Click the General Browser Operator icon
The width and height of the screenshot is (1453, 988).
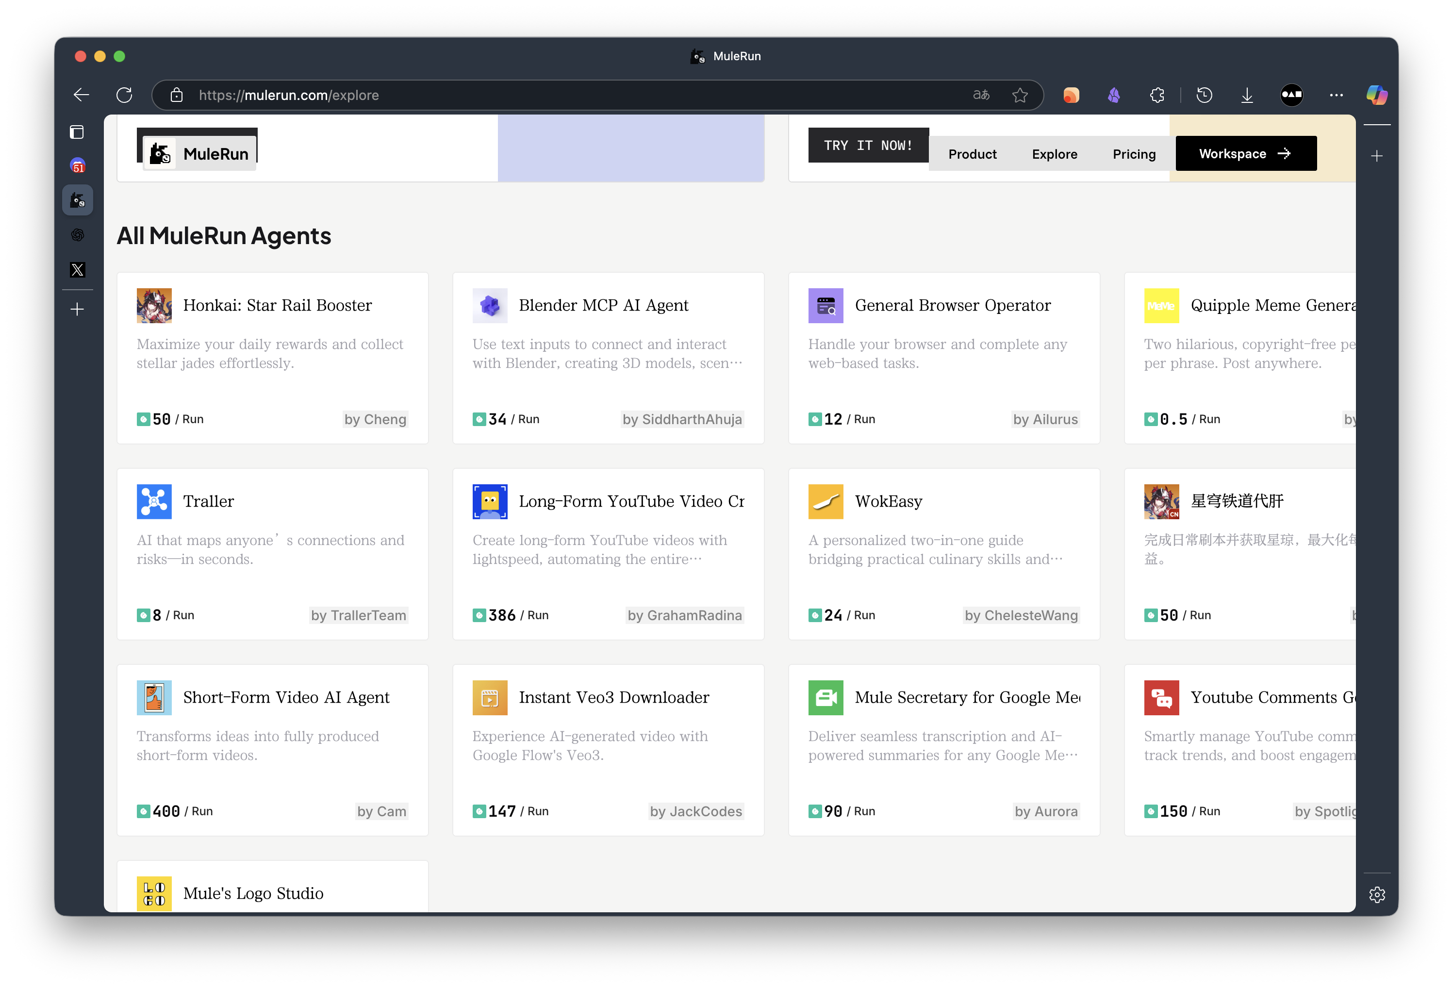click(826, 305)
